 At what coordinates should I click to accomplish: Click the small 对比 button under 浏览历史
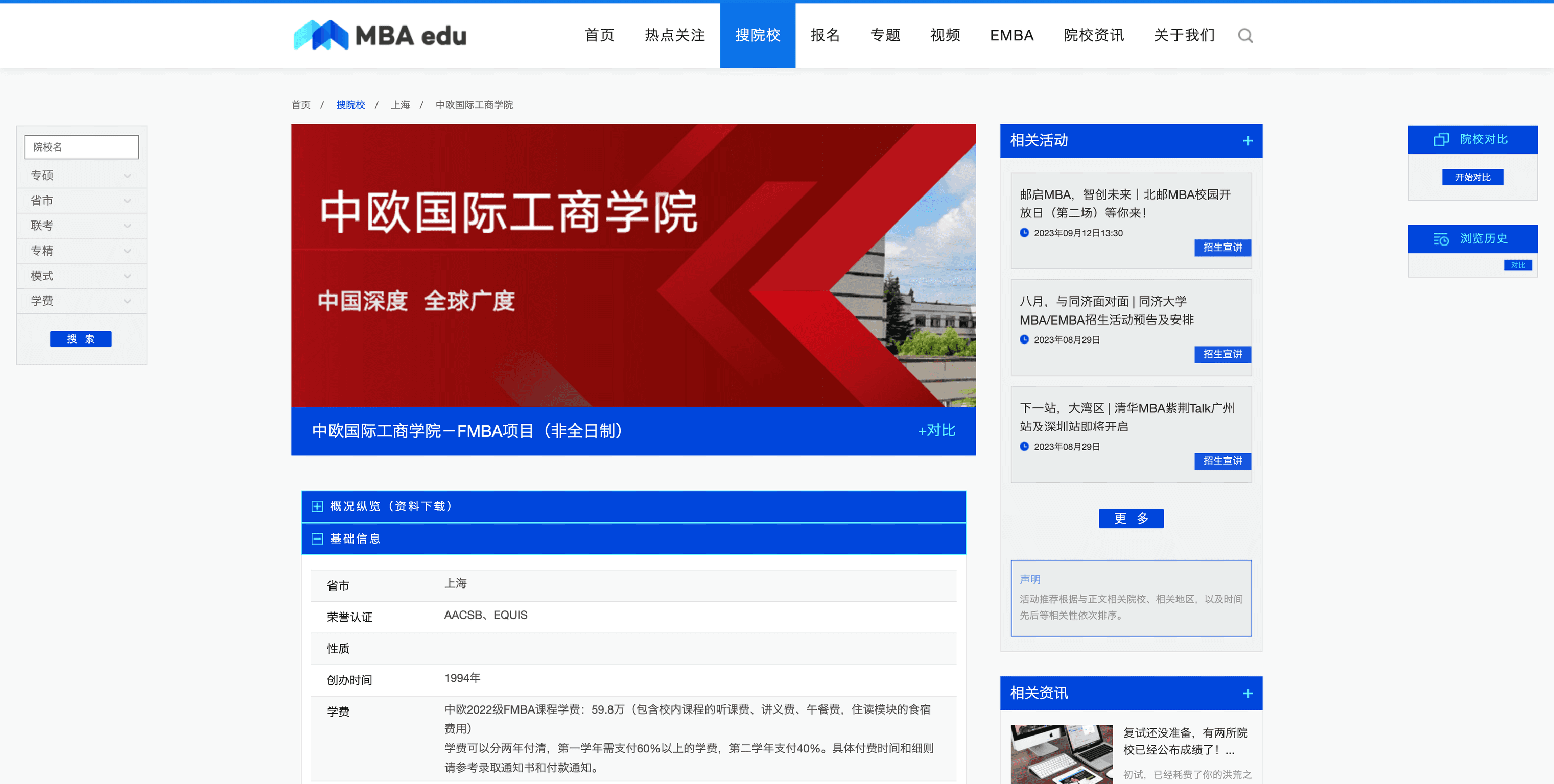coord(1518,265)
